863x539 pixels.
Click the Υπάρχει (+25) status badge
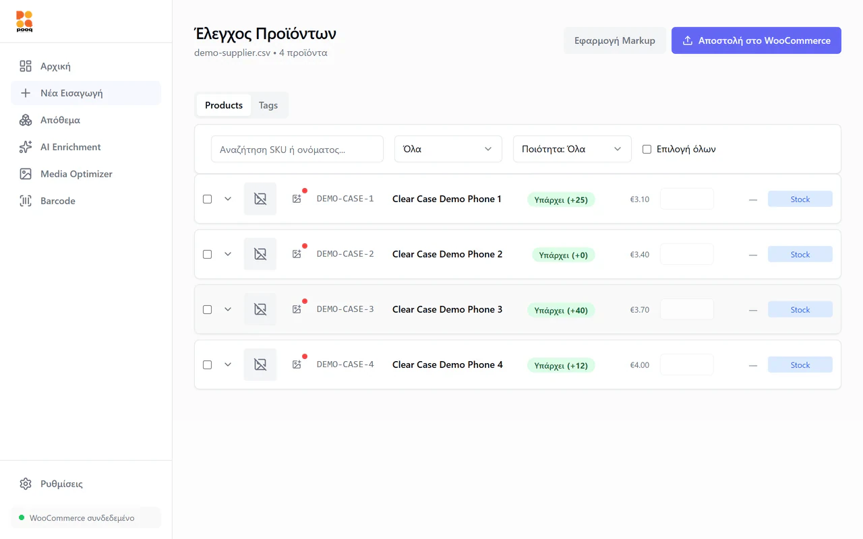(561, 199)
